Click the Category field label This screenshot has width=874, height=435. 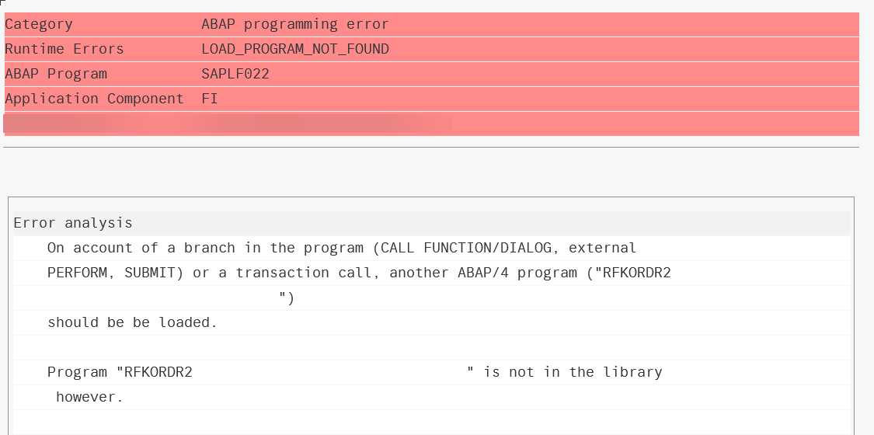(39, 25)
